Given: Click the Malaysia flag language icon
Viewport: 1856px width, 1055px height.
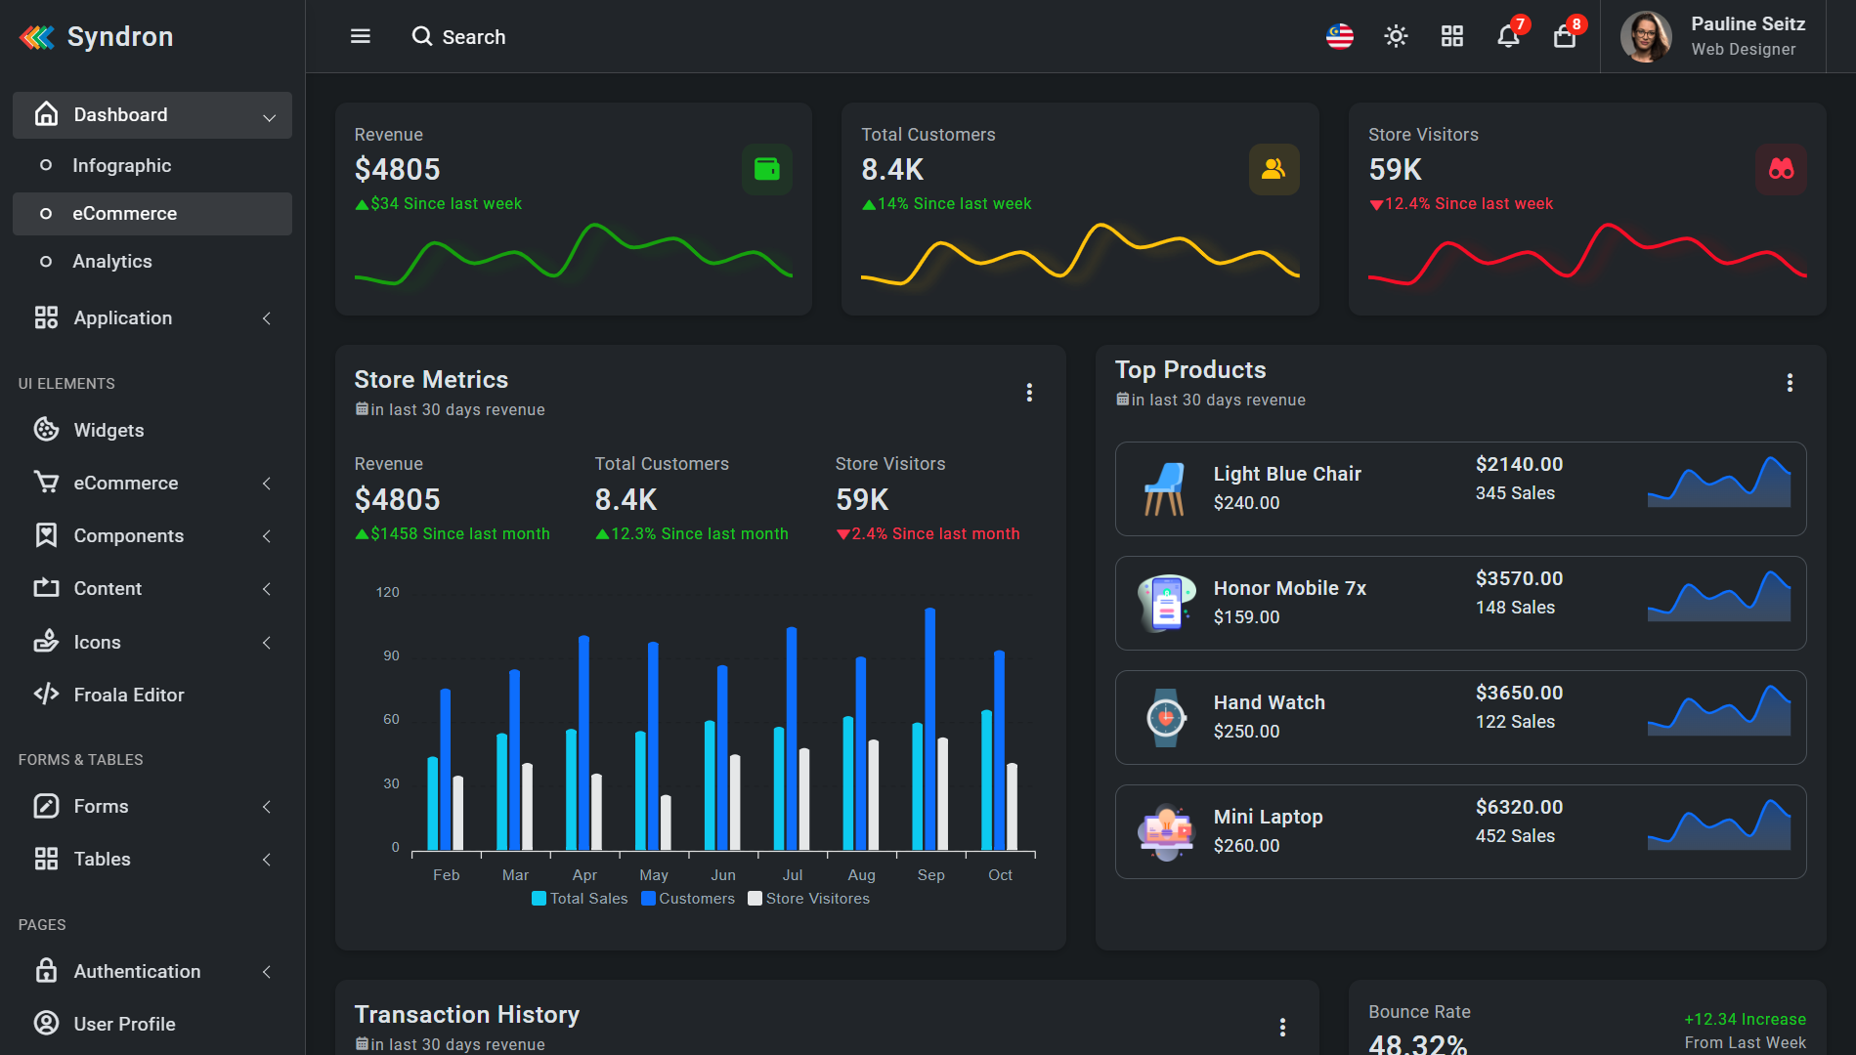Looking at the screenshot, I should tap(1340, 36).
